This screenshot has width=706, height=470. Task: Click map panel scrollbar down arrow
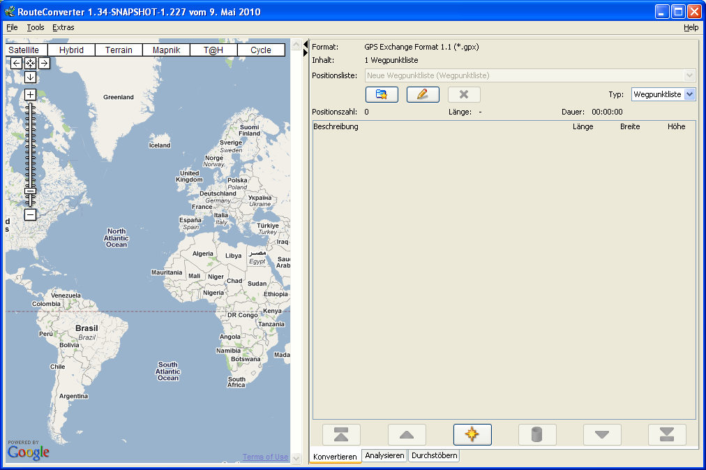click(x=296, y=458)
